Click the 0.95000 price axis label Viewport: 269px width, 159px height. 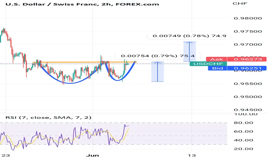(x=248, y=97)
